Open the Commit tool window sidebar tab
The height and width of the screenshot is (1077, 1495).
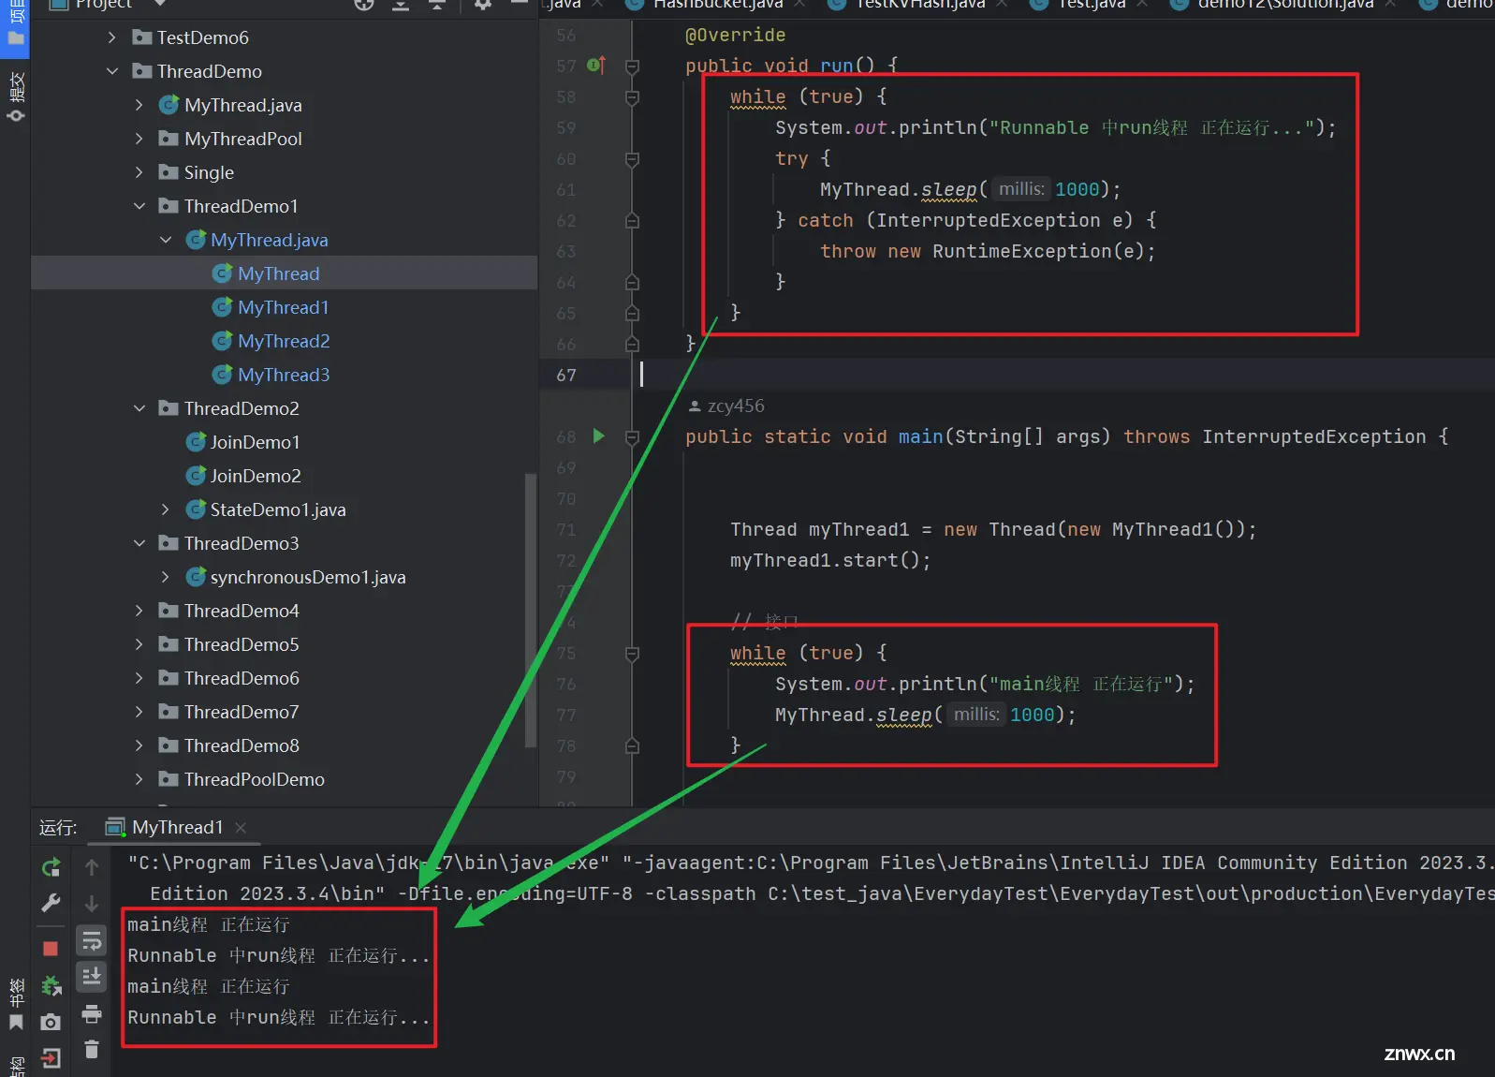point(16,96)
